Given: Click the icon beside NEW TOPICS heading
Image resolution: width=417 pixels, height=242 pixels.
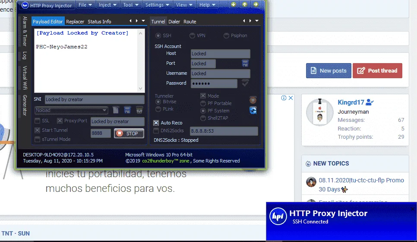Looking at the screenshot, I should click(x=308, y=164).
